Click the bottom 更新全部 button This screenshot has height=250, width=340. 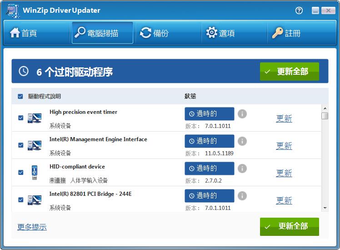click(290, 226)
